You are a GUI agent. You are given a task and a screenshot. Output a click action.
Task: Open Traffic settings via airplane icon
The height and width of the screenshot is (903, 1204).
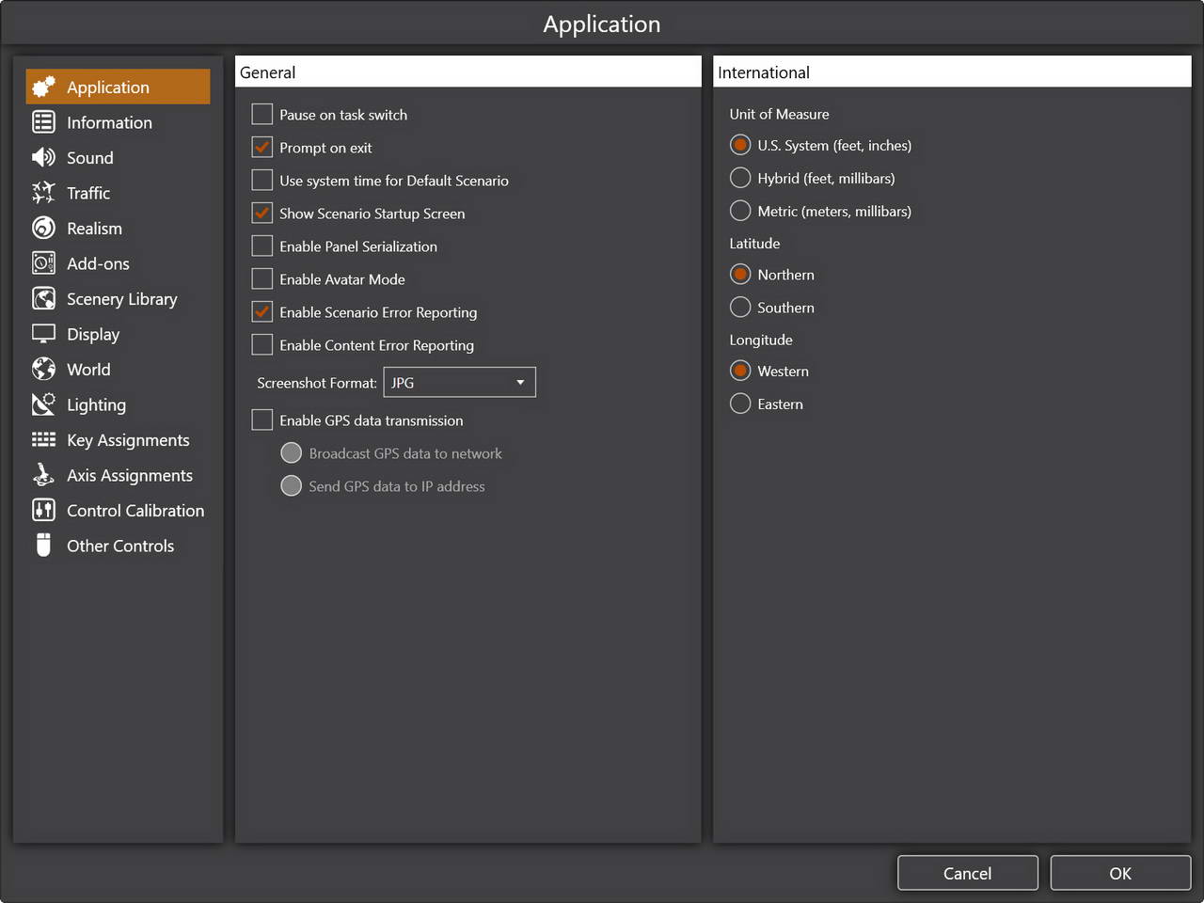43,193
